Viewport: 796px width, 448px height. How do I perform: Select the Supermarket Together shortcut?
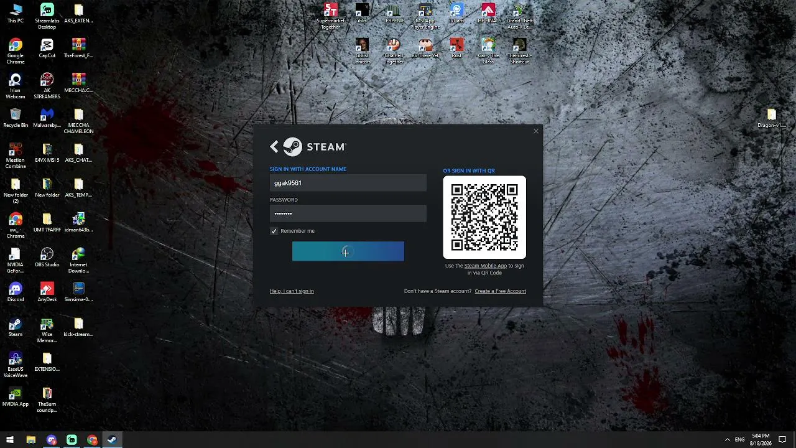coord(331,17)
